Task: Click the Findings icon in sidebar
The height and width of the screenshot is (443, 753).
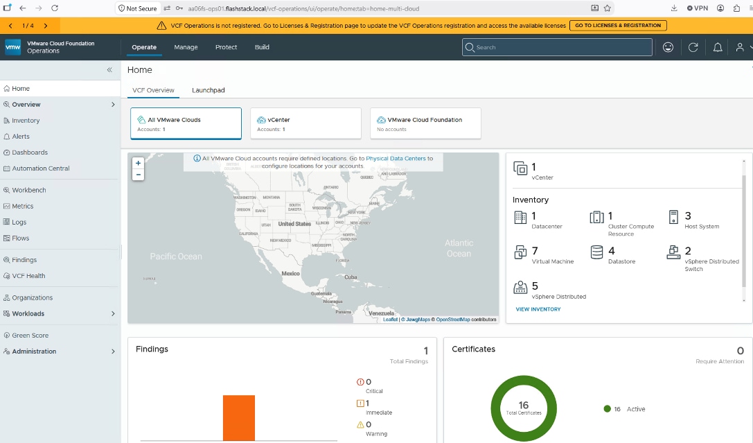Action: point(7,260)
